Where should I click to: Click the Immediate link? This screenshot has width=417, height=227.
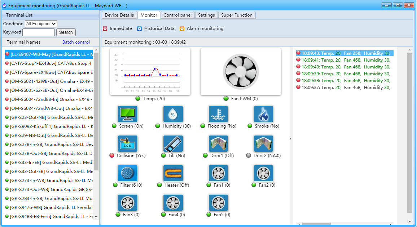click(121, 28)
